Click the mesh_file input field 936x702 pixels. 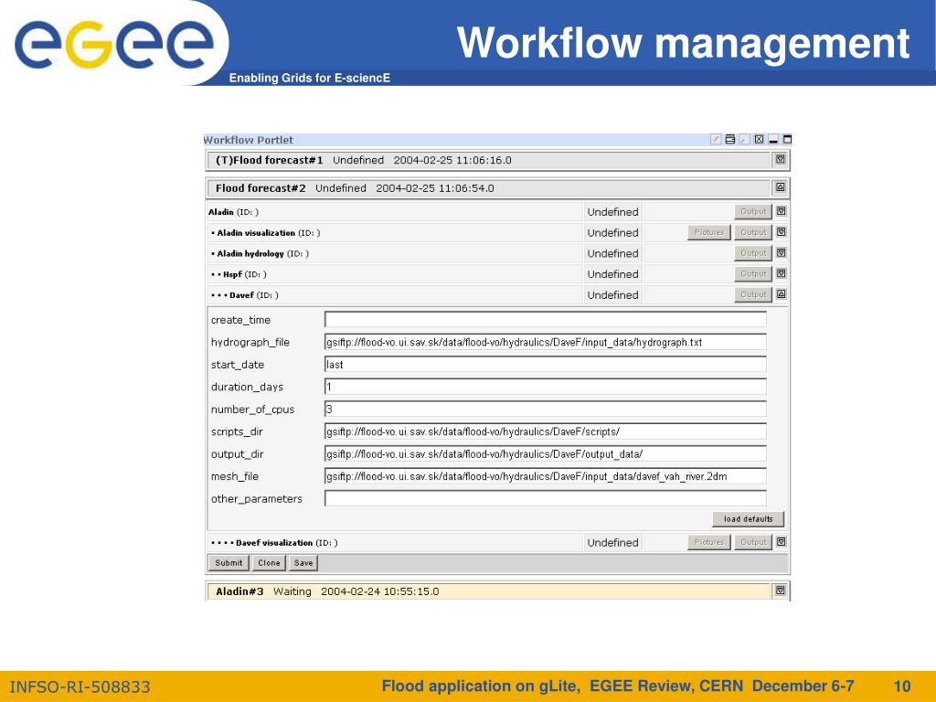point(546,476)
